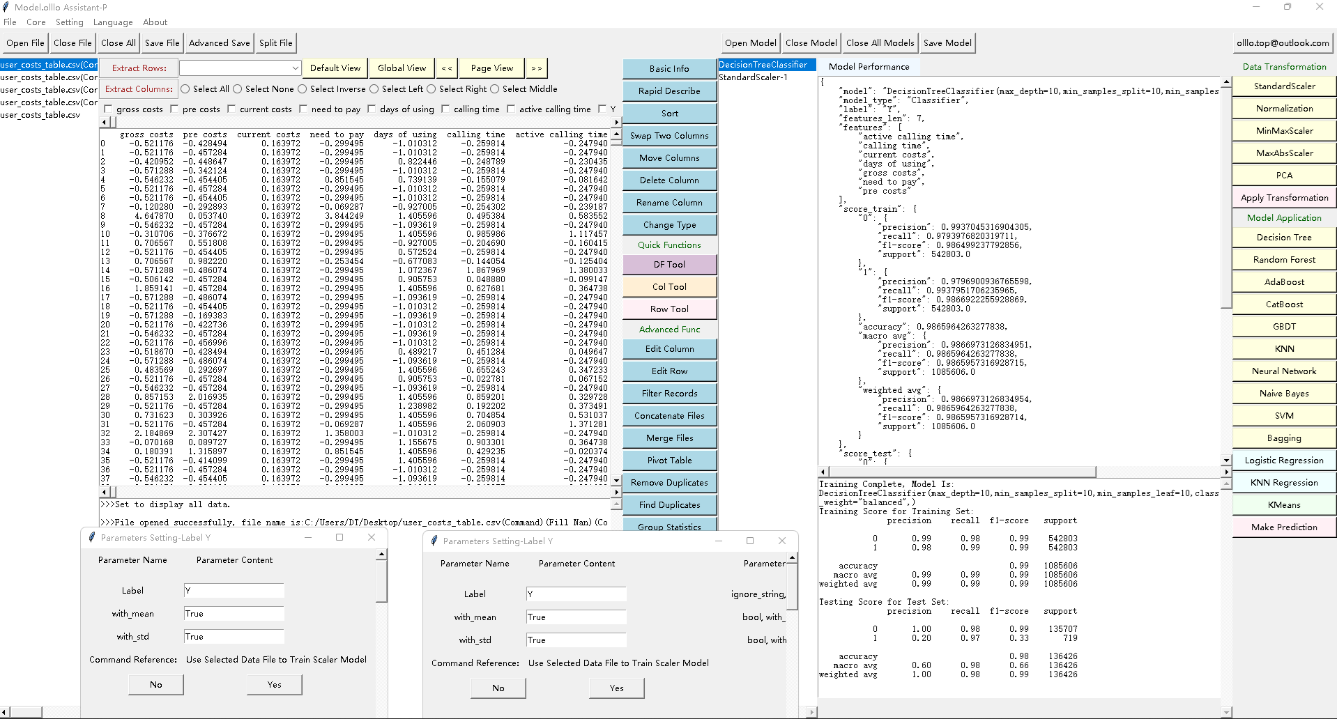Open the Setting menu
1337x719 pixels.
point(69,22)
